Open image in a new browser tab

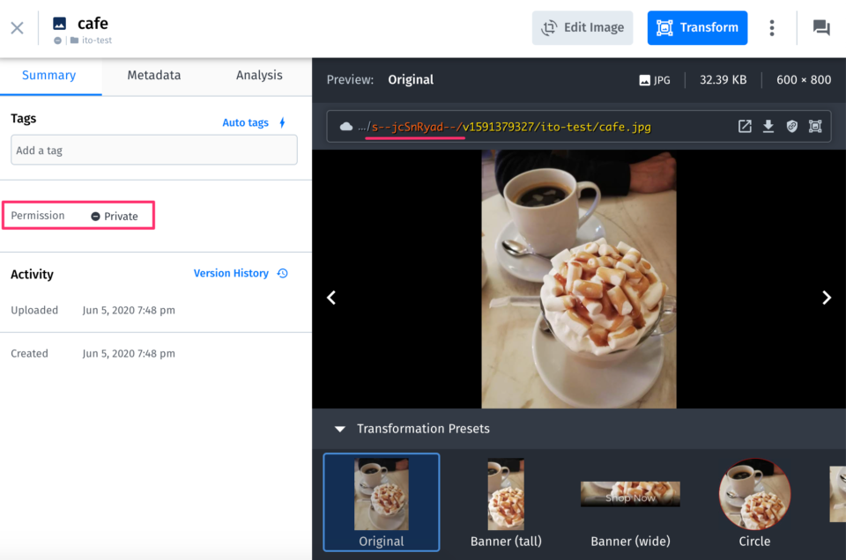point(745,126)
